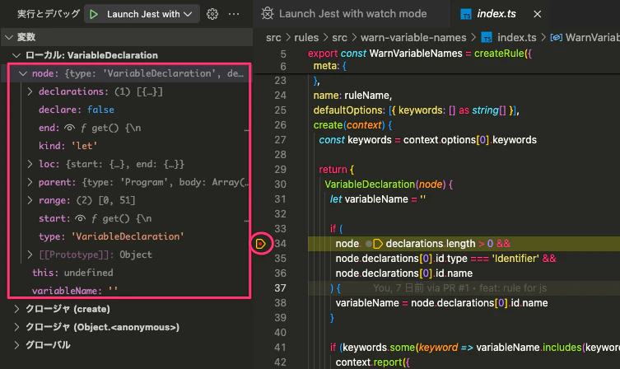The height and width of the screenshot is (369, 620).
Task: Click the leading src breadcrumb segment
Action: point(273,38)
